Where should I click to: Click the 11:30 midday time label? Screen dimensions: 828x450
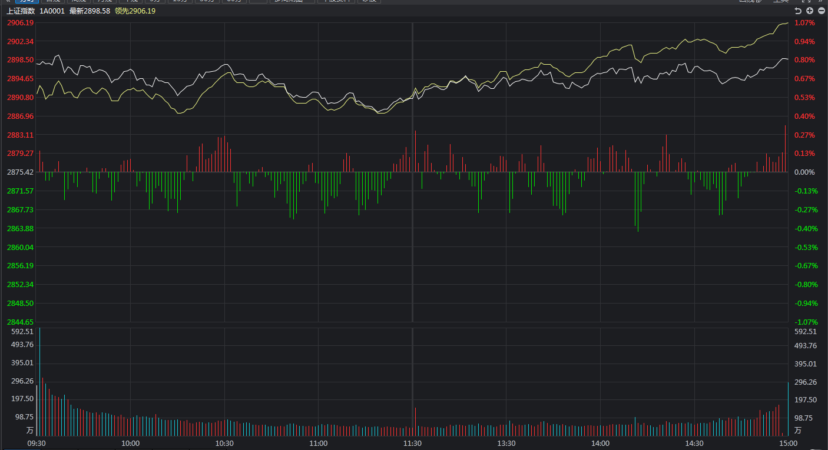[412, 444]
